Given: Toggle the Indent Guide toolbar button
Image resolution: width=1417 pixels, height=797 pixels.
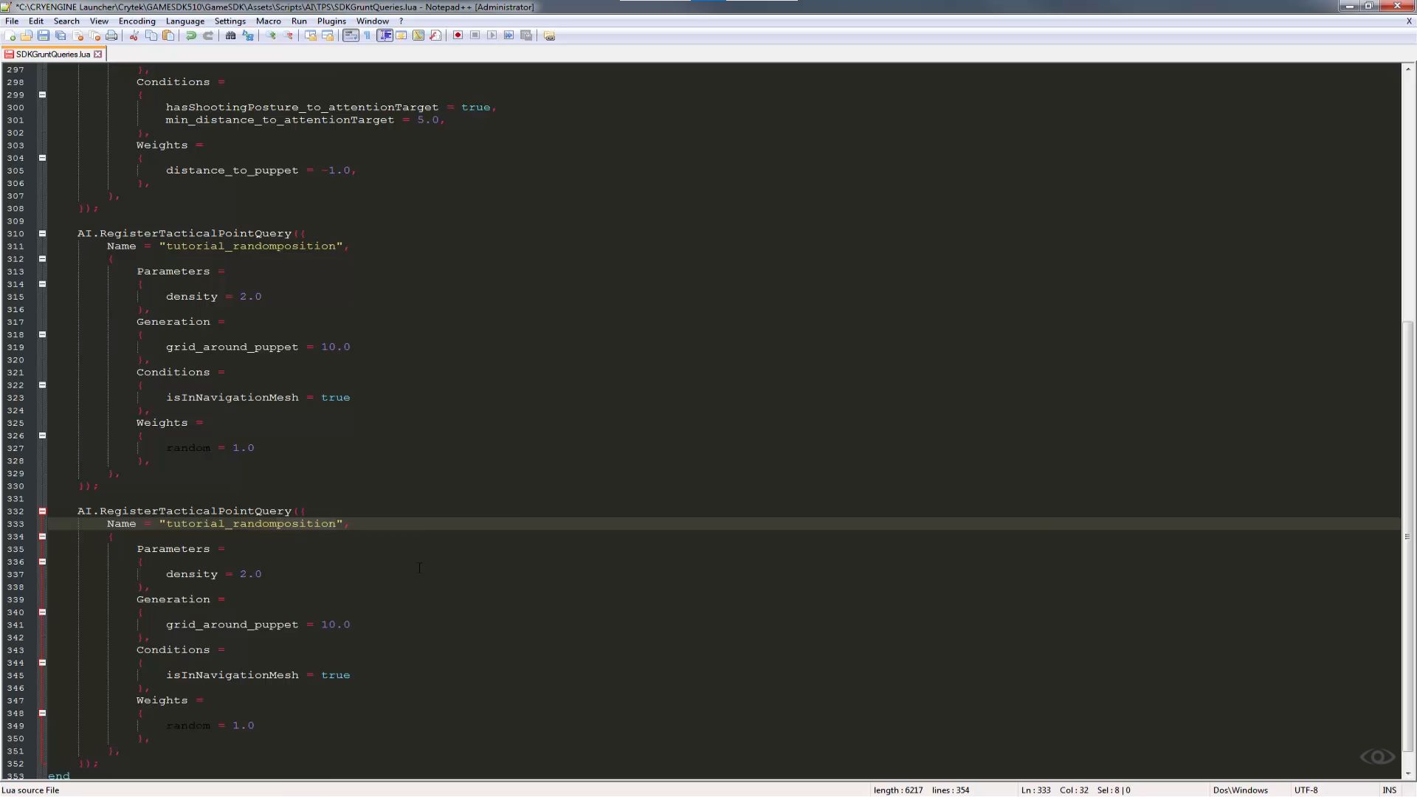Looking at the screenshot, I should point(385,35).
